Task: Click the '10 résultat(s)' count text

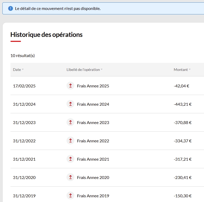Action: coord(23,55)
